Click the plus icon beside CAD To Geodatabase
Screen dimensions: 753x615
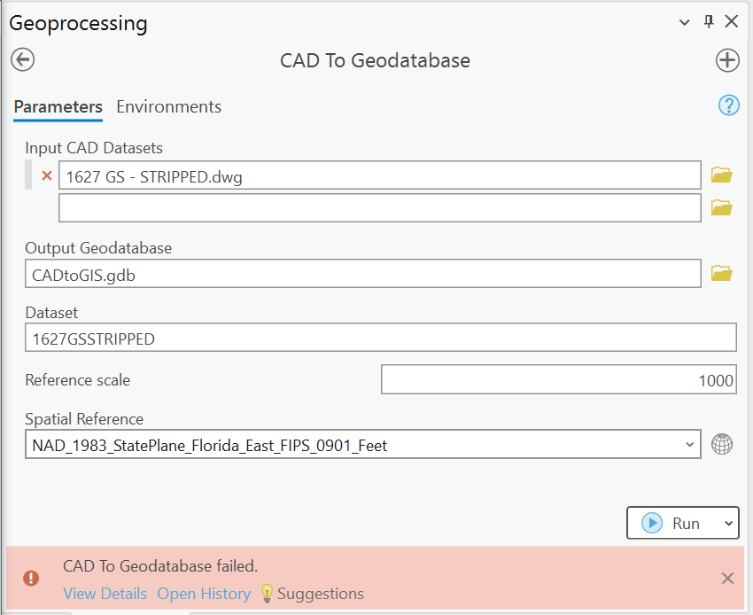(727, 60)
